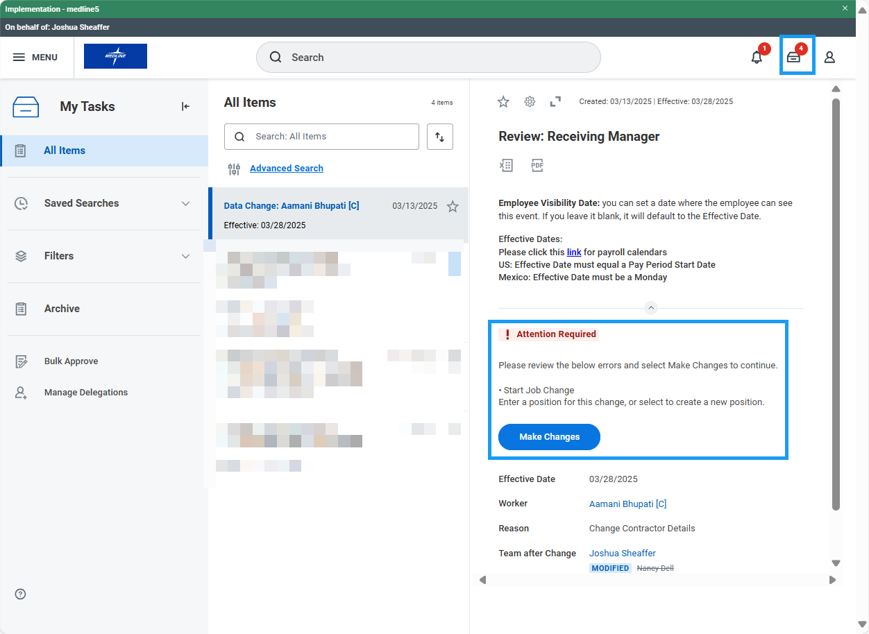Go to Archive in My Tasks

[x=62, y=309]
